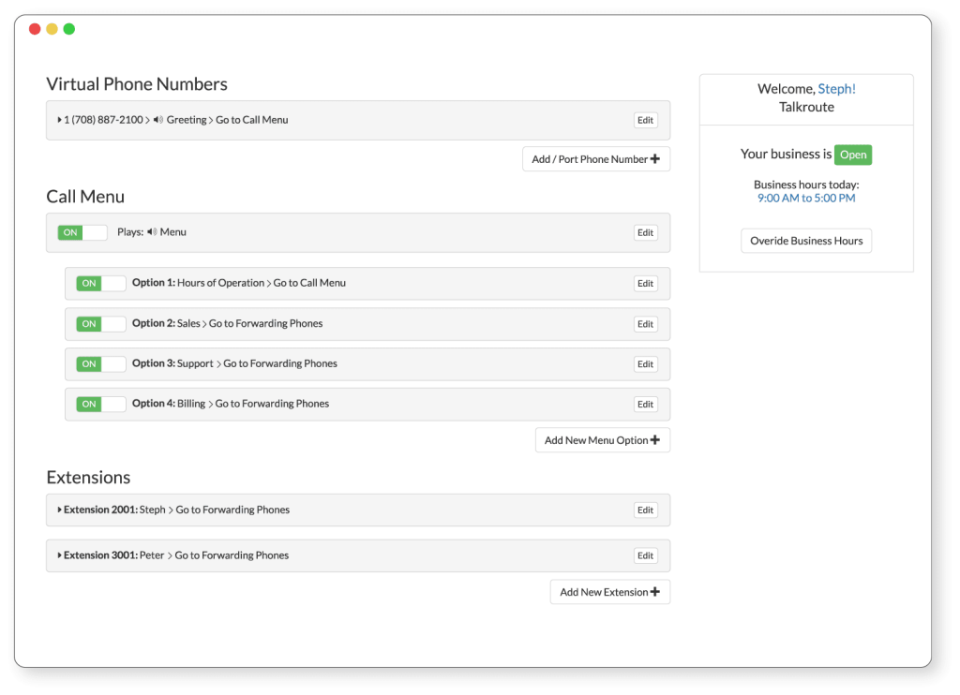
Task: Click Option 4 Go to Forwarding Phones text
Action: click(272, 403)
